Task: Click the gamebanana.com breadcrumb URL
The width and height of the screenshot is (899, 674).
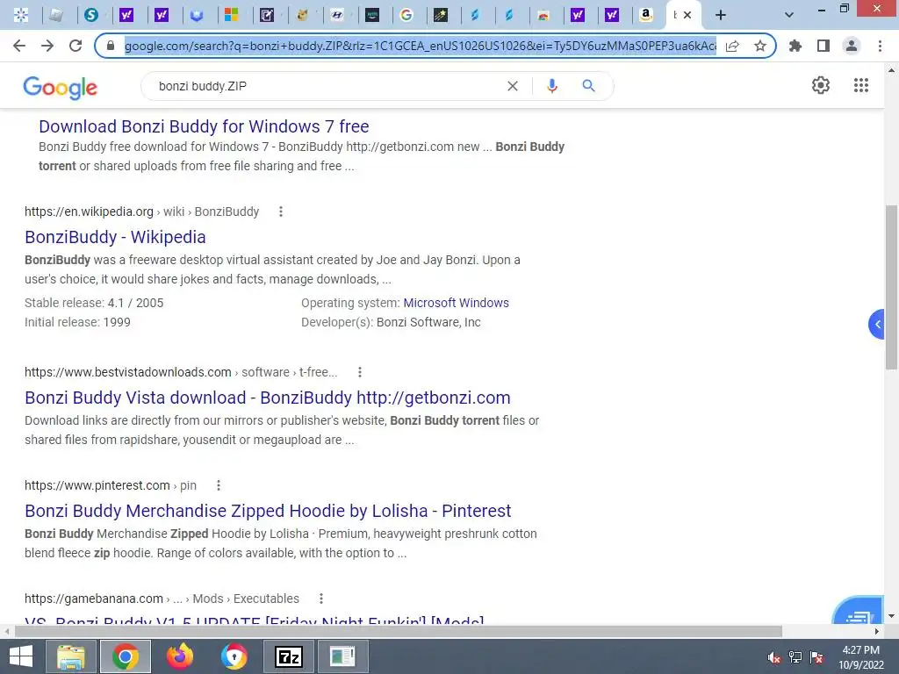Action: pos(93,599)
